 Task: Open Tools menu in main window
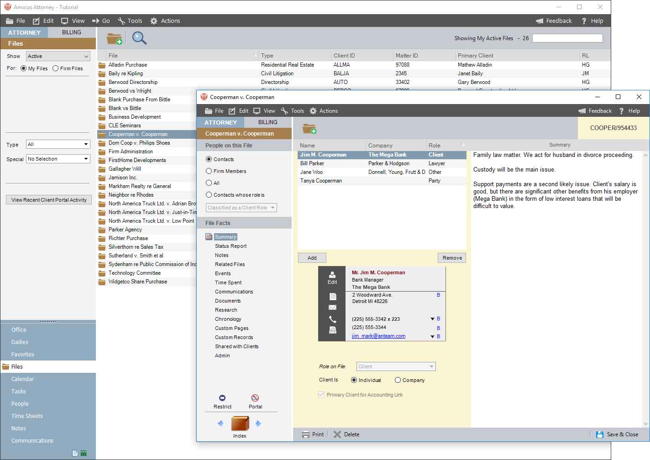coord(130,21)
